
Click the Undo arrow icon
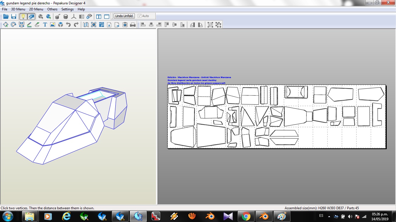click(x=68, y=25)
